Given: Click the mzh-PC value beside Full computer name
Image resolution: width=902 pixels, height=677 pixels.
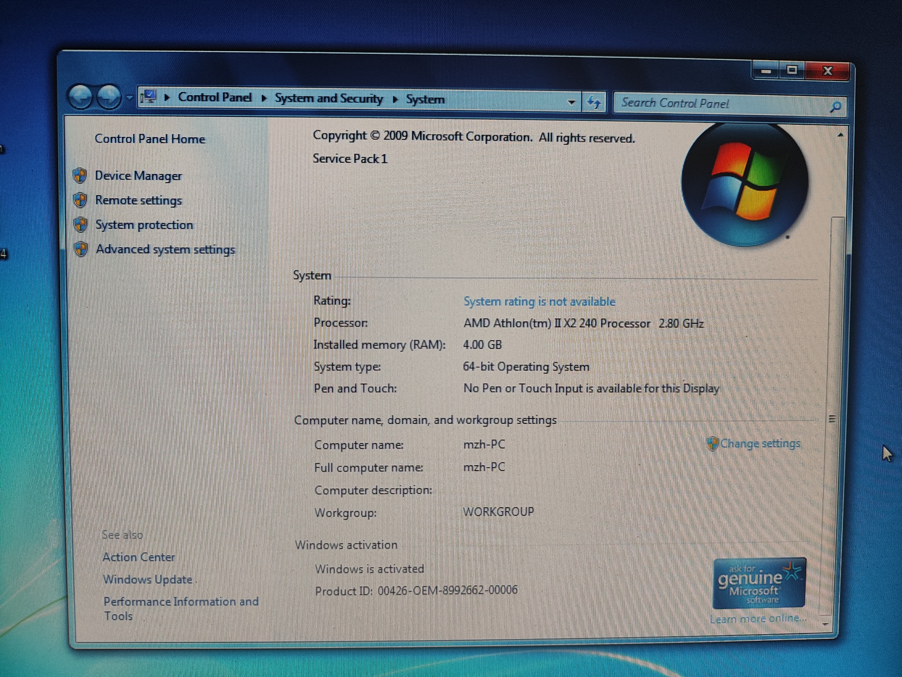Looking at the screenshot, I should coord(484,467).
